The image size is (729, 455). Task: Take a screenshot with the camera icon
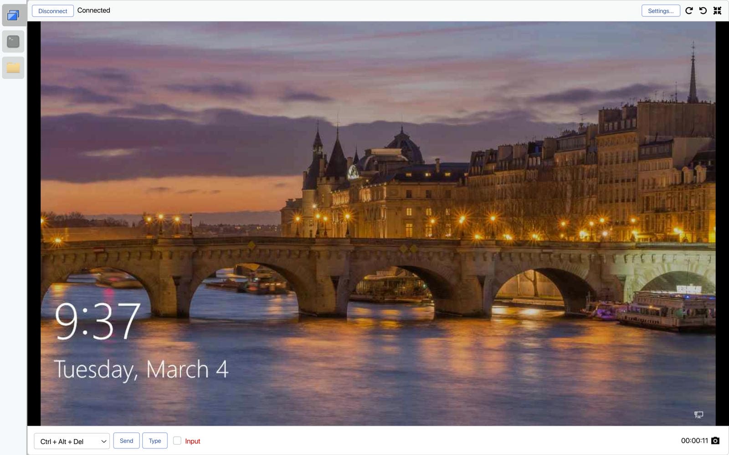pos(715,440)
